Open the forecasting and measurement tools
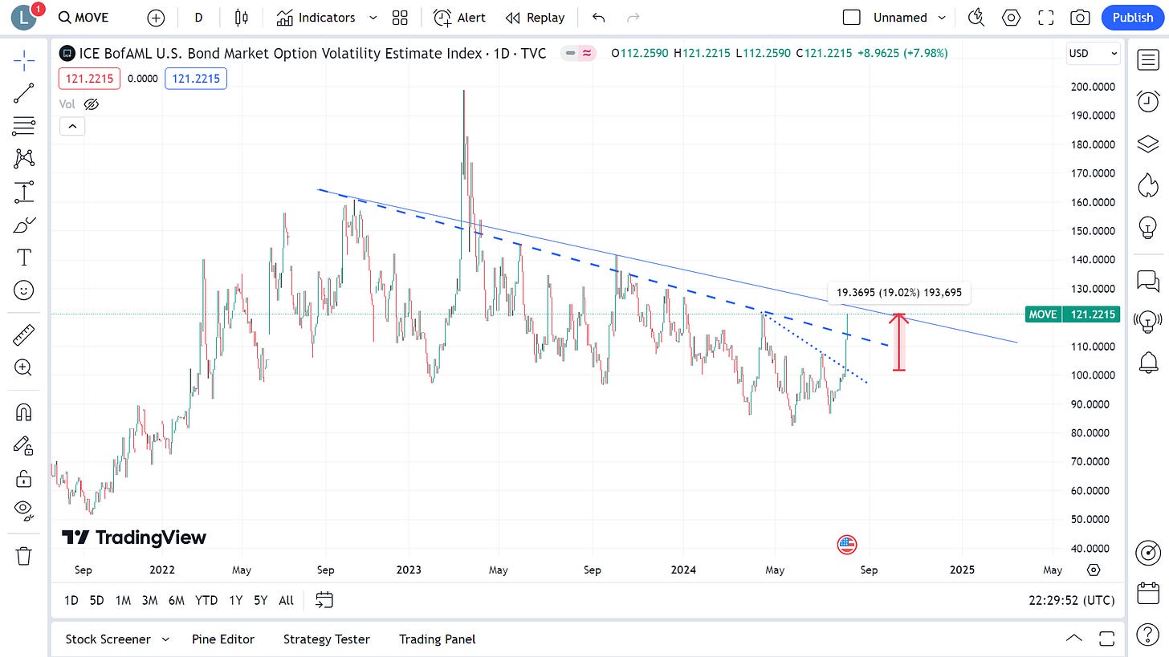1169x657 pixels. [24, 192]
